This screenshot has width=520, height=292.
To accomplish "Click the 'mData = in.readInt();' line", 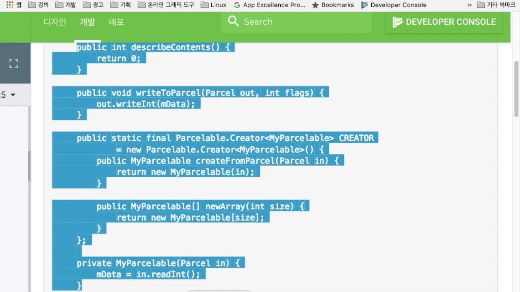I will click(x=148, y=275).
